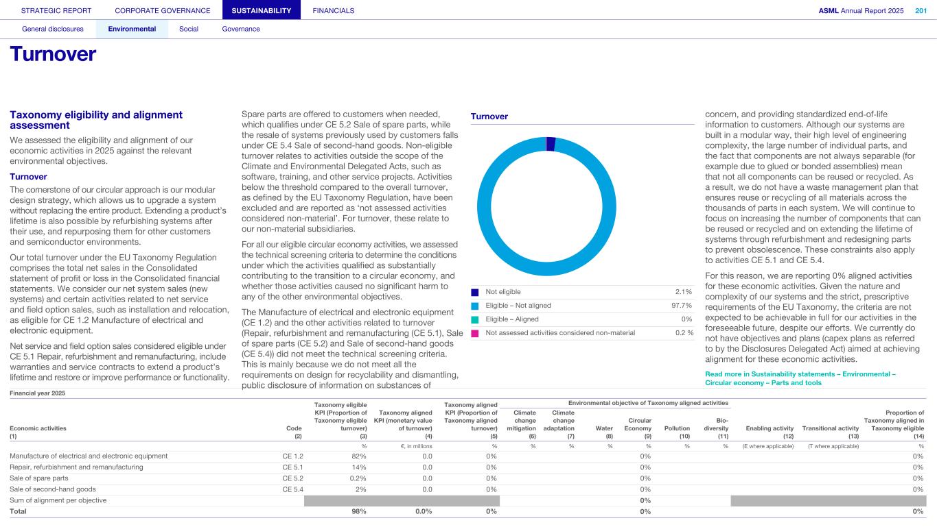
Task: Switch to Corporate Governance tab
Action: (162, 10)
